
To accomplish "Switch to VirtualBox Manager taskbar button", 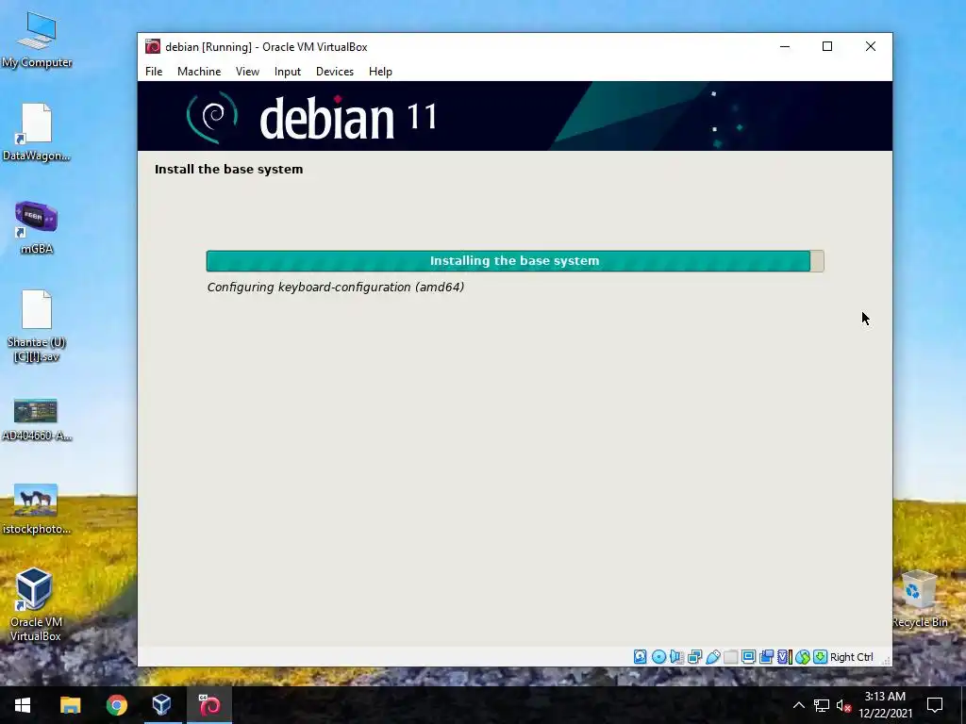I will (x=162, y=705).
